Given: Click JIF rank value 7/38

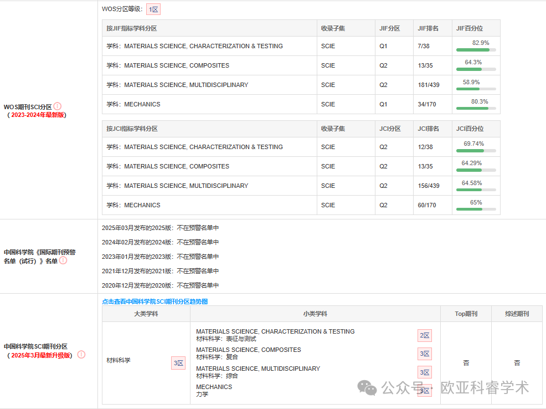Looking at the screenshot, I should pos(424,46).
